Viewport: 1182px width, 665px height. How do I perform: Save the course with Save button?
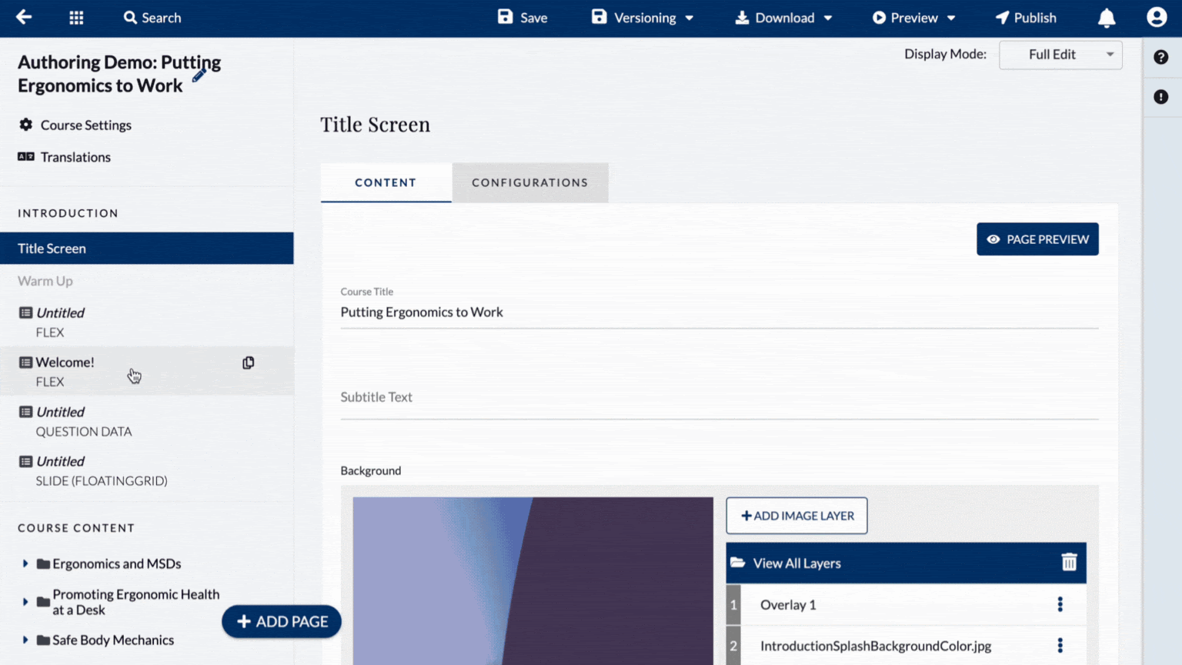coord(523,18)
